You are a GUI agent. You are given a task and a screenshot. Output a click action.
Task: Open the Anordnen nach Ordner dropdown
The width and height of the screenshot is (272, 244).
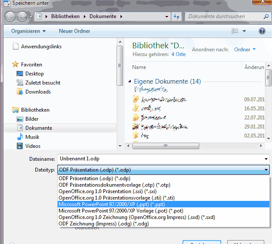(x=245, y=50)
